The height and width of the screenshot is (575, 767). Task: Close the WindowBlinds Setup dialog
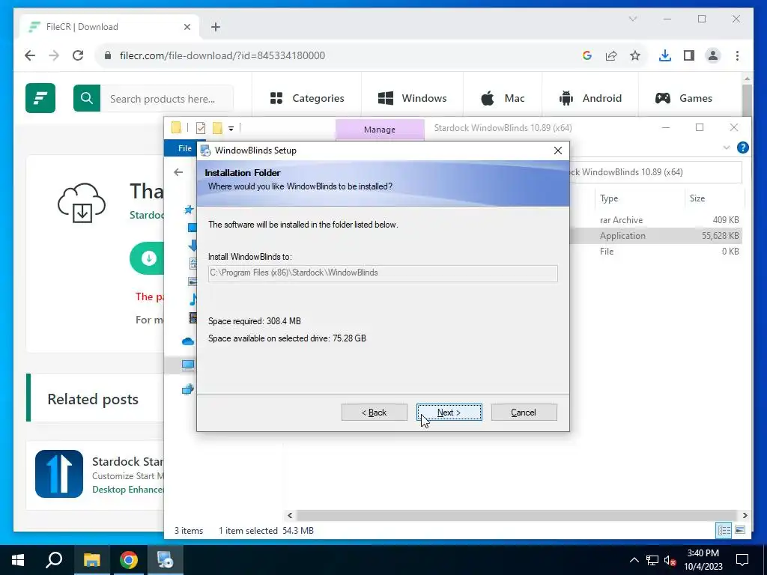click(557, 150)
